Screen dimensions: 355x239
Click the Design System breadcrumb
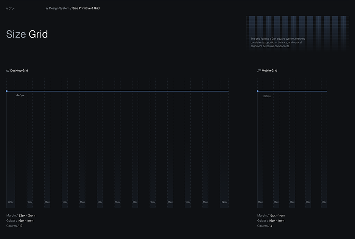coord(59,8)
